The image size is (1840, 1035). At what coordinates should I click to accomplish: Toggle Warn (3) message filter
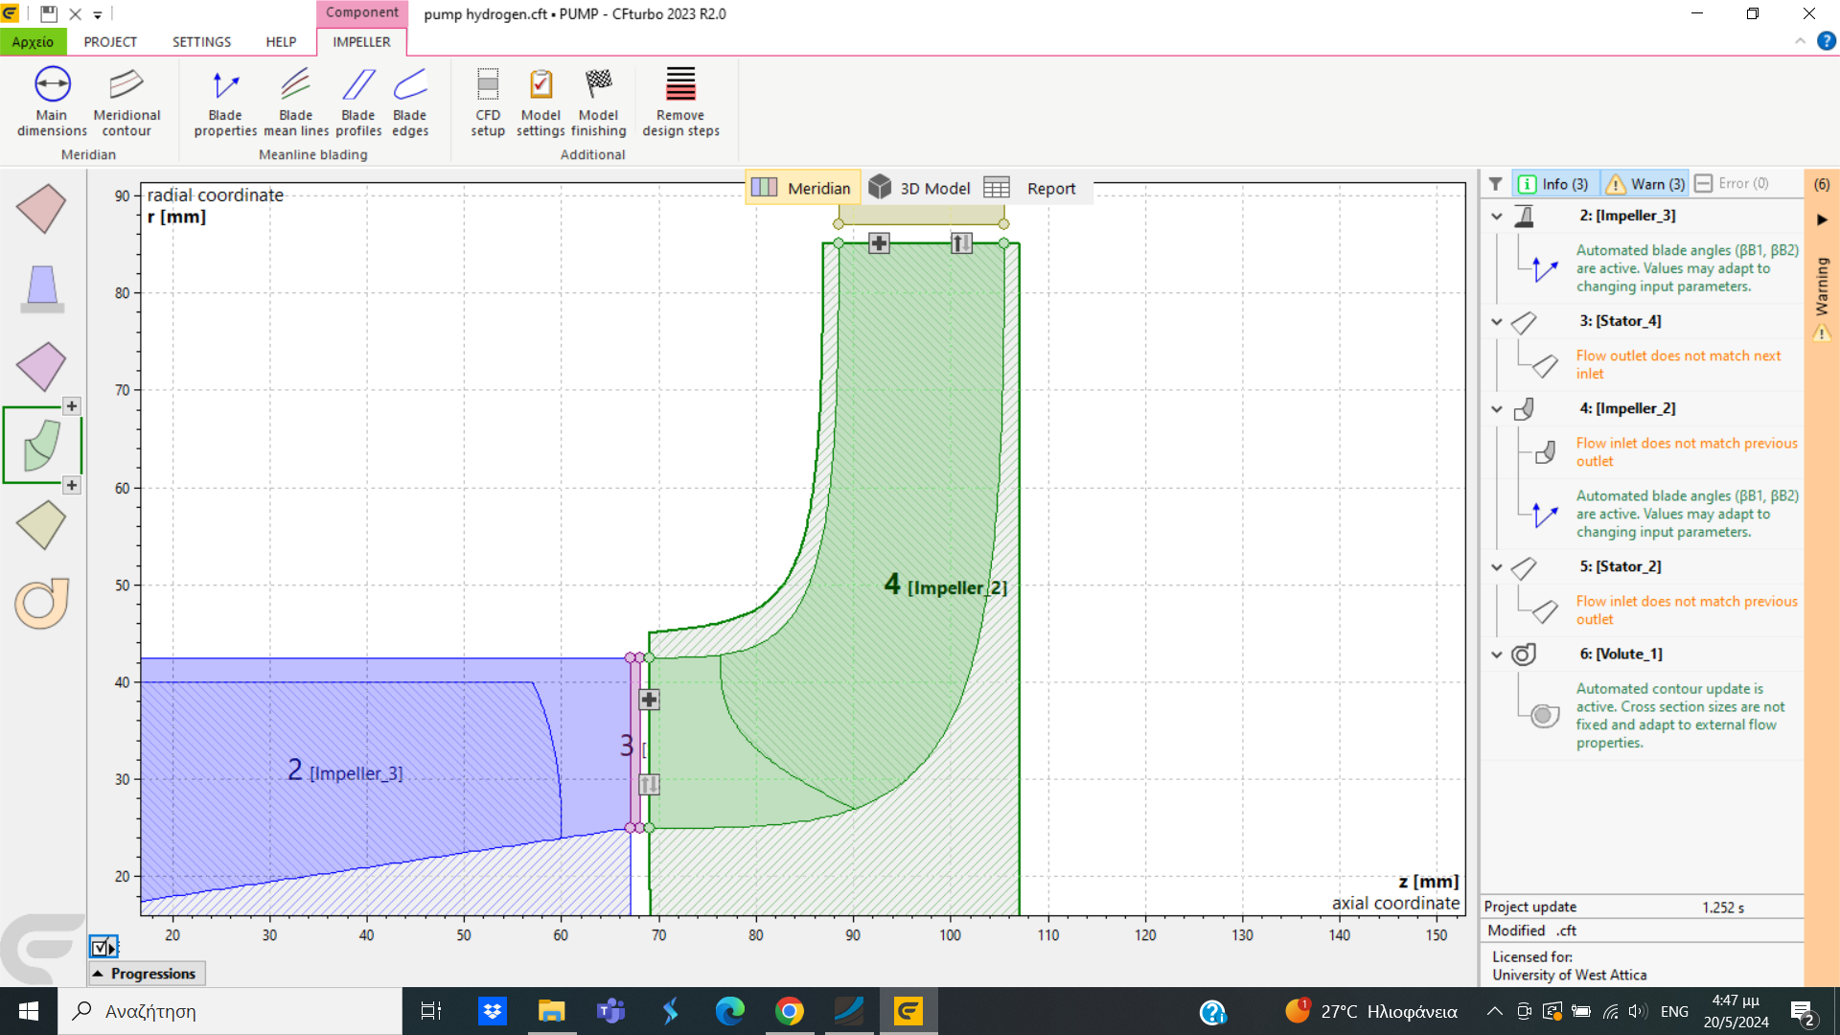pyautogui.click(x=1645, y=184)
